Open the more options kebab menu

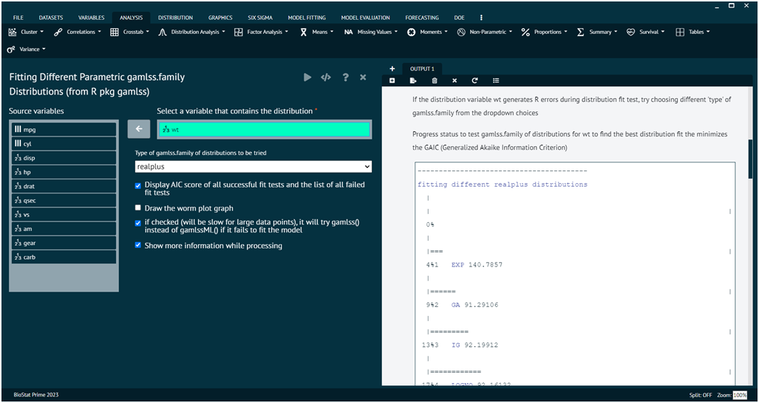(x=480, y=18)
